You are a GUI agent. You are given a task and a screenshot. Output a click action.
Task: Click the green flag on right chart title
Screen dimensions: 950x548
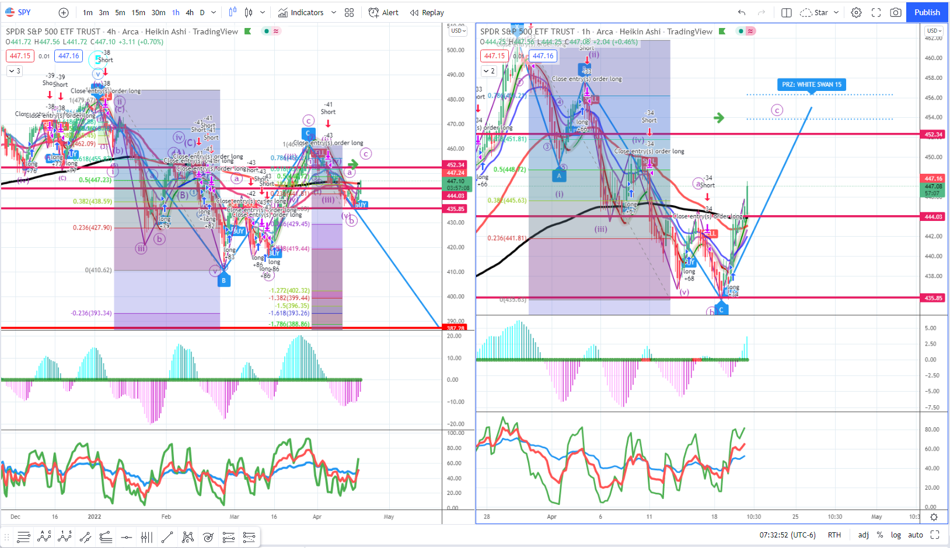(x=722, y=31)
